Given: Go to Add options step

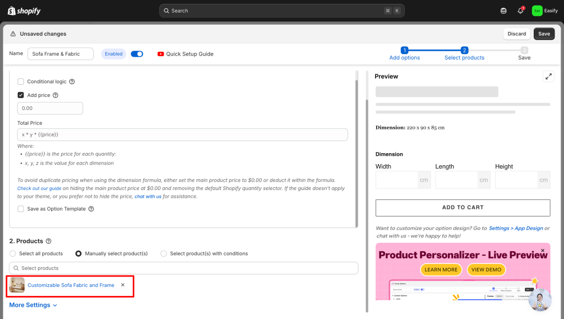Looking at the screenshot, I should click(404, 53).
